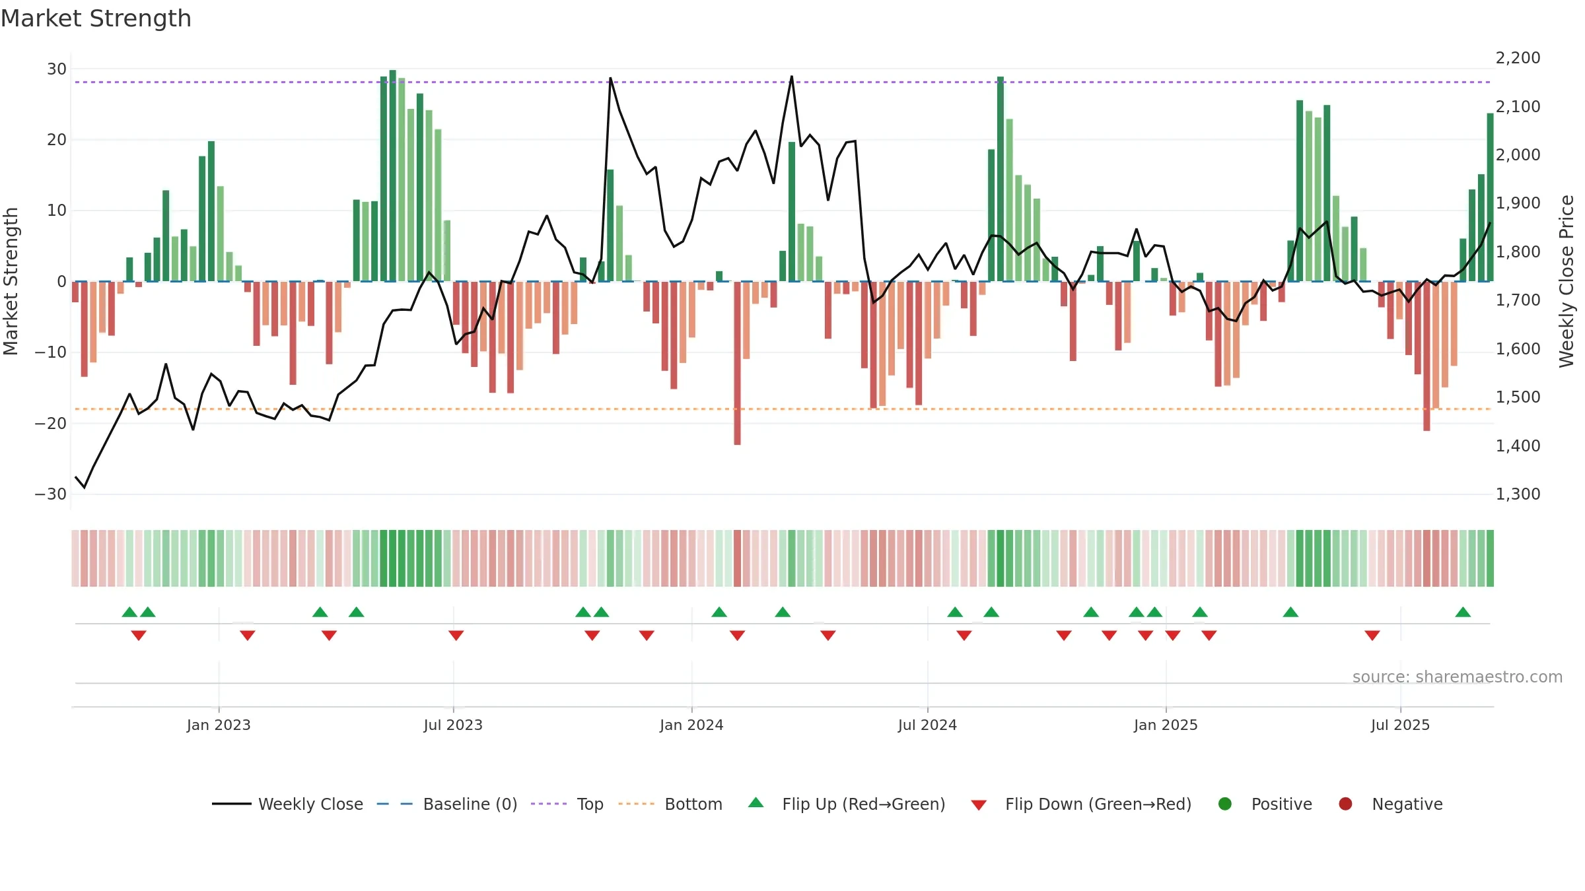Click the "10" left axis tick label
This screenshot has height=891, width=1585.
[x=57, y=210]
